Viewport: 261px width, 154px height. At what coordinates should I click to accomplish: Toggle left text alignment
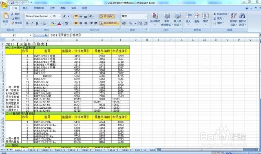pyautogui.click(x=76, y=23)
